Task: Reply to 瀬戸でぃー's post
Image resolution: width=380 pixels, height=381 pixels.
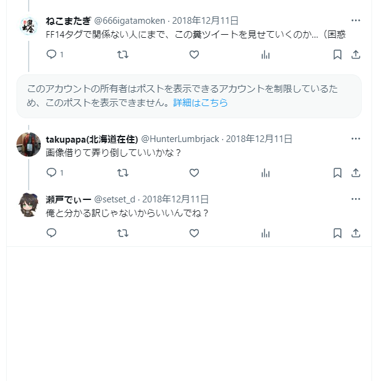Action: (x=52, y=232)
